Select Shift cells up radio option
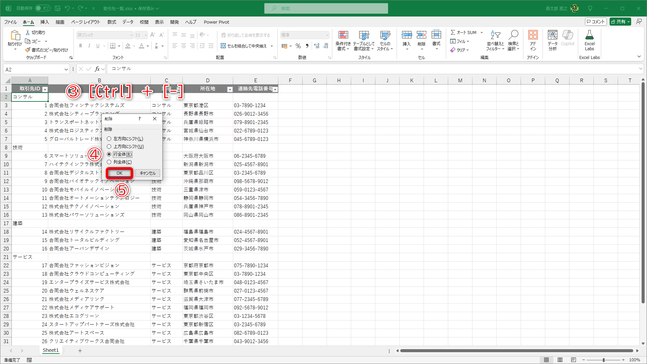Screen dimensions: 647x364 pyautogui.click(x=109, y=147)
